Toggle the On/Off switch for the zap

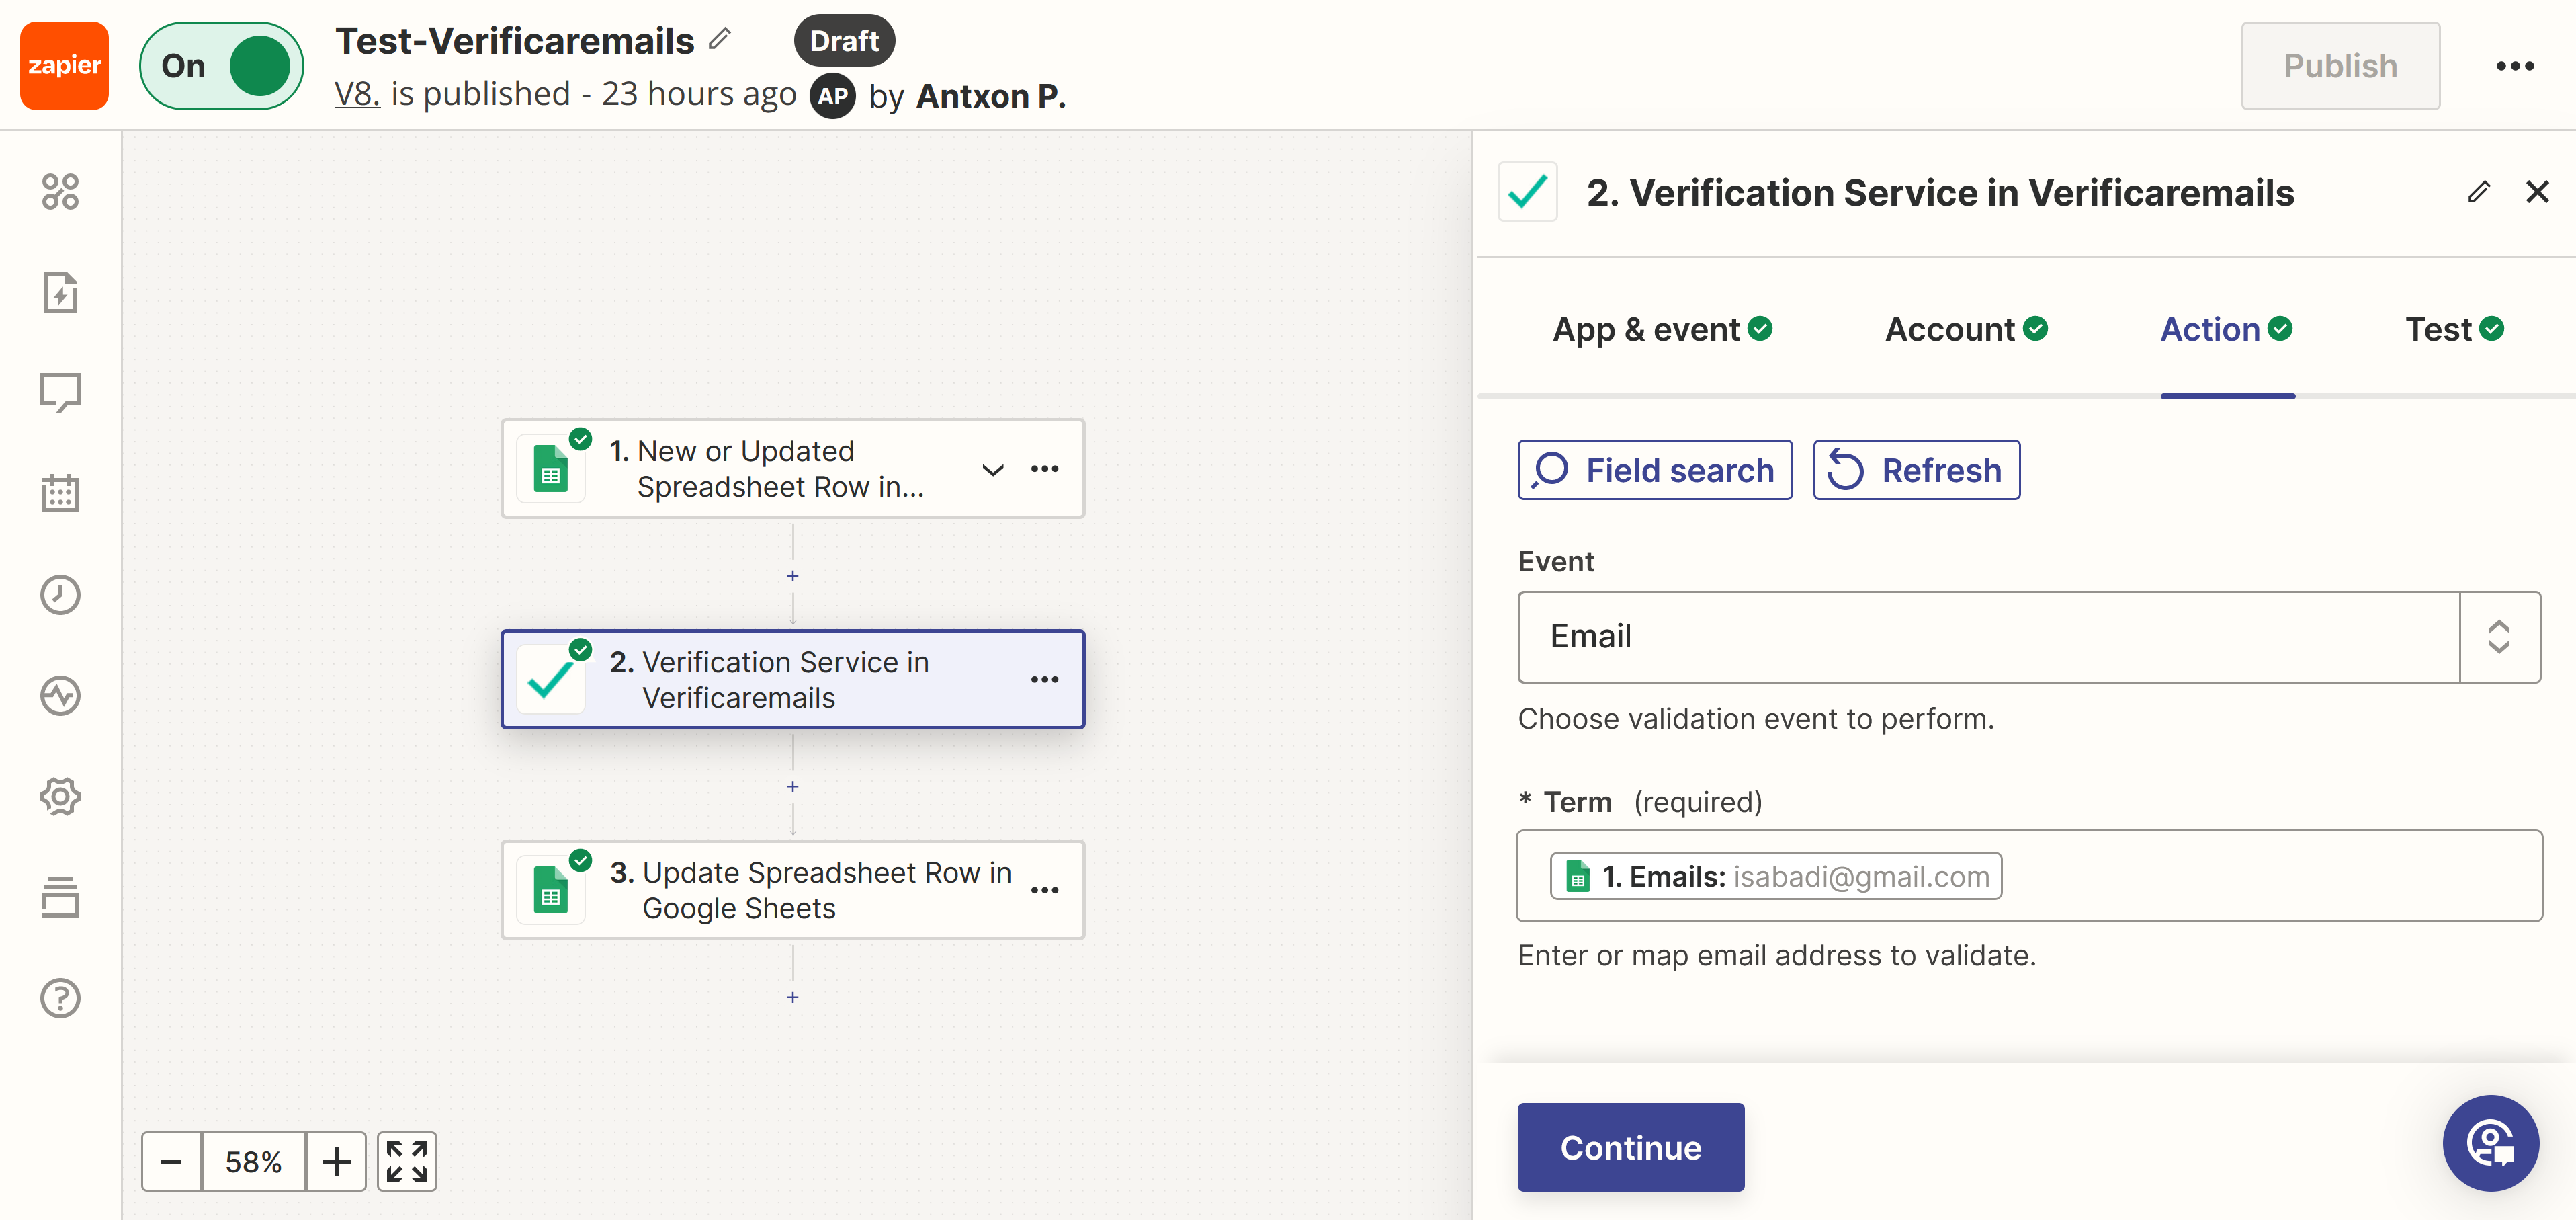tap(225, 66)
